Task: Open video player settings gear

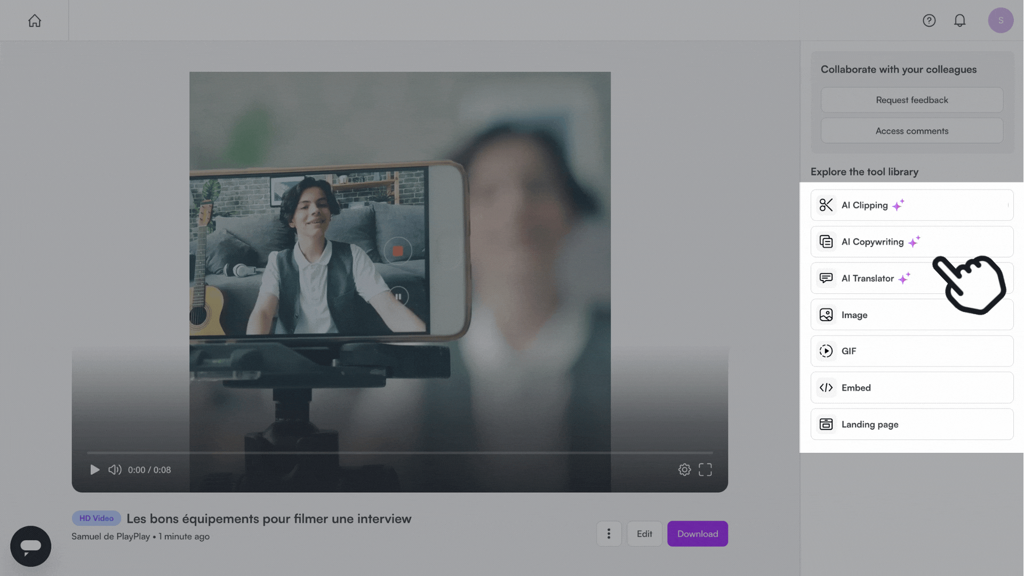Action: click(x=684, y=469)
